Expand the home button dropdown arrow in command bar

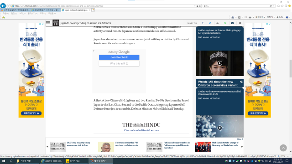pos(236,17)
